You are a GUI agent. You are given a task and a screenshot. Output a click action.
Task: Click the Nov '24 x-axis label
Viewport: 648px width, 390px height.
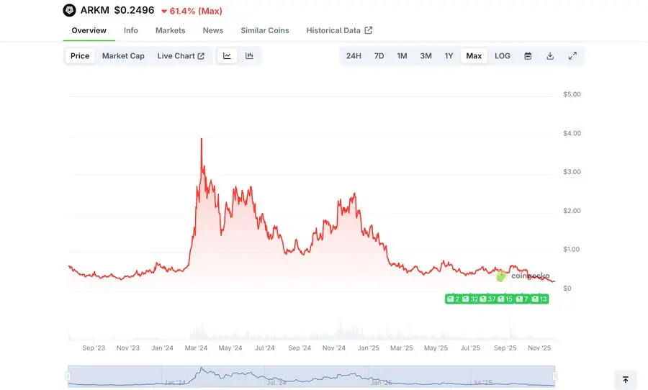click(x=334, y=348)
